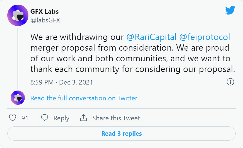Open the tweet info circle icon
Screen dimensions: 243x148
(x=230, y=82)
